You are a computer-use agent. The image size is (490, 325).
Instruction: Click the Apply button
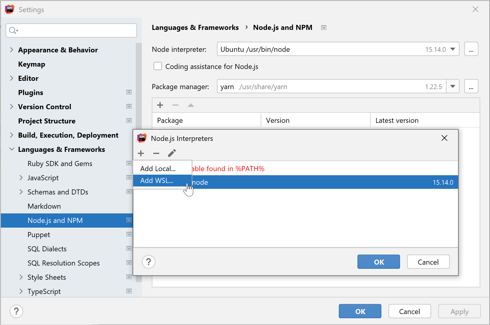pyautogui.click(x=459, y=311)
